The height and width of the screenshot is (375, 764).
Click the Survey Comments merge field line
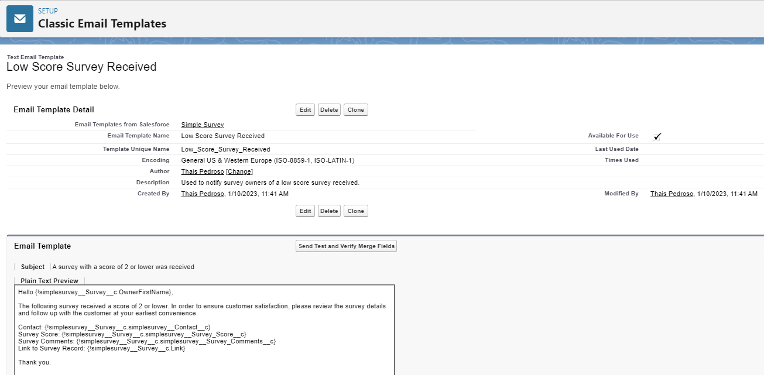(147, 341)
